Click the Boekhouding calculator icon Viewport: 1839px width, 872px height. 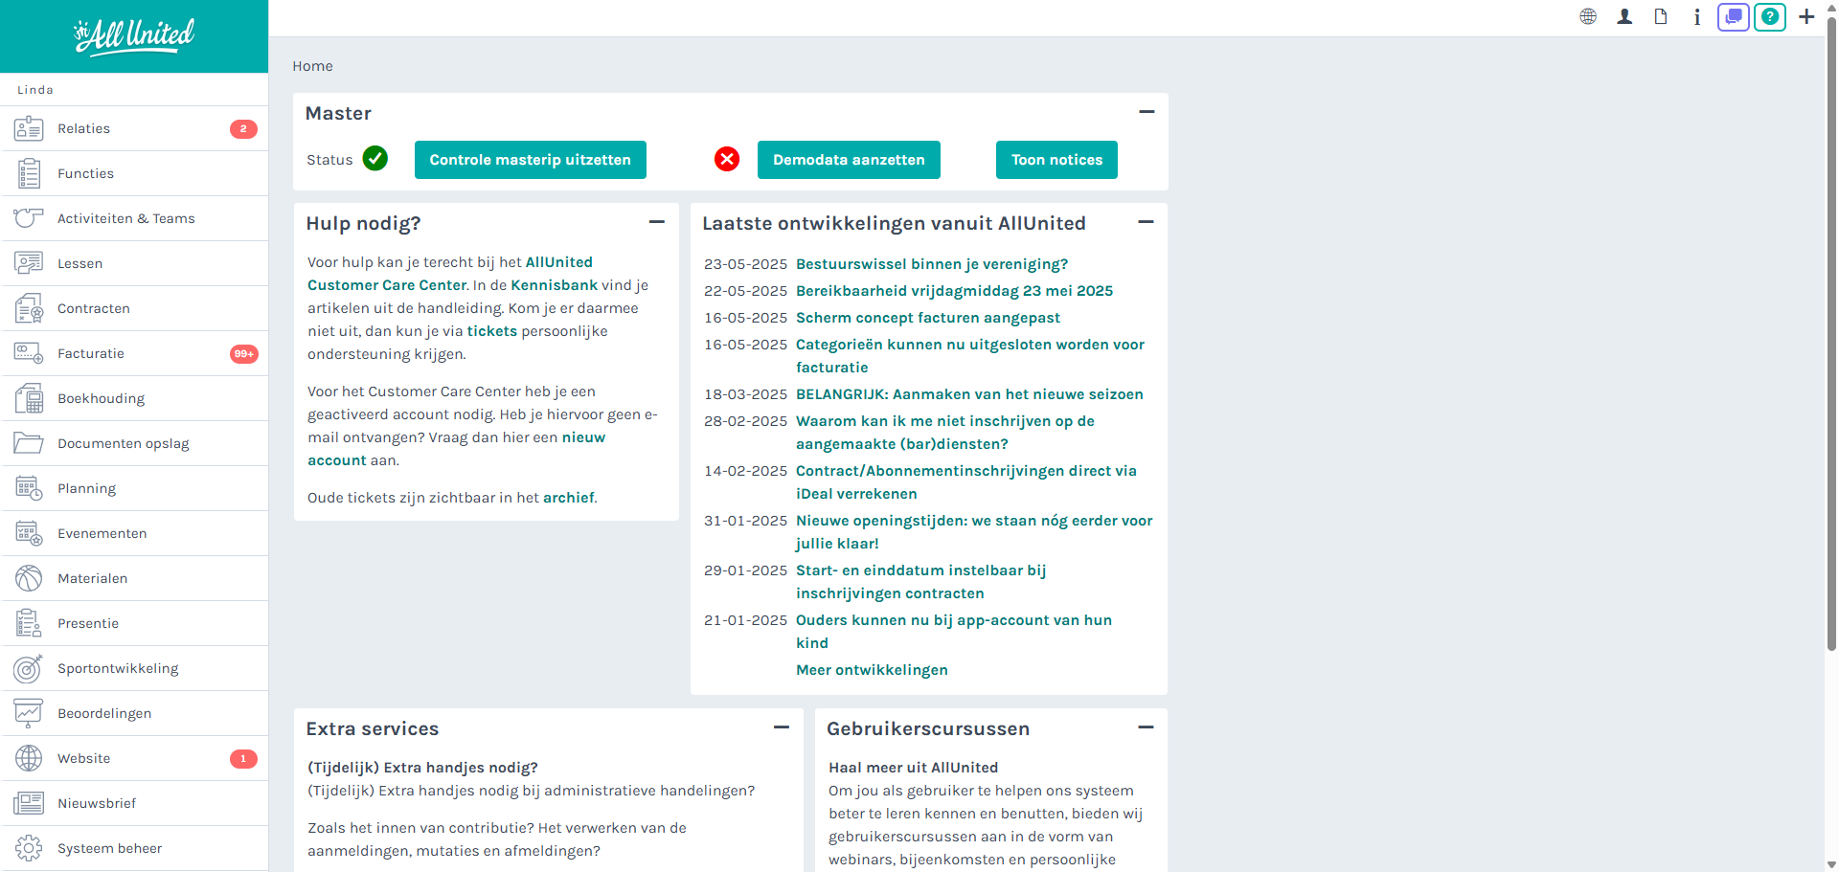[x=29, y=398]
